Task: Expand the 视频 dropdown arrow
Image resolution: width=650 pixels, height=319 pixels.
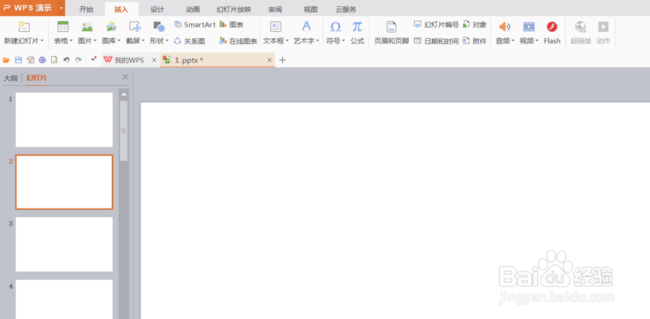Action: click(x=537, y=41)
